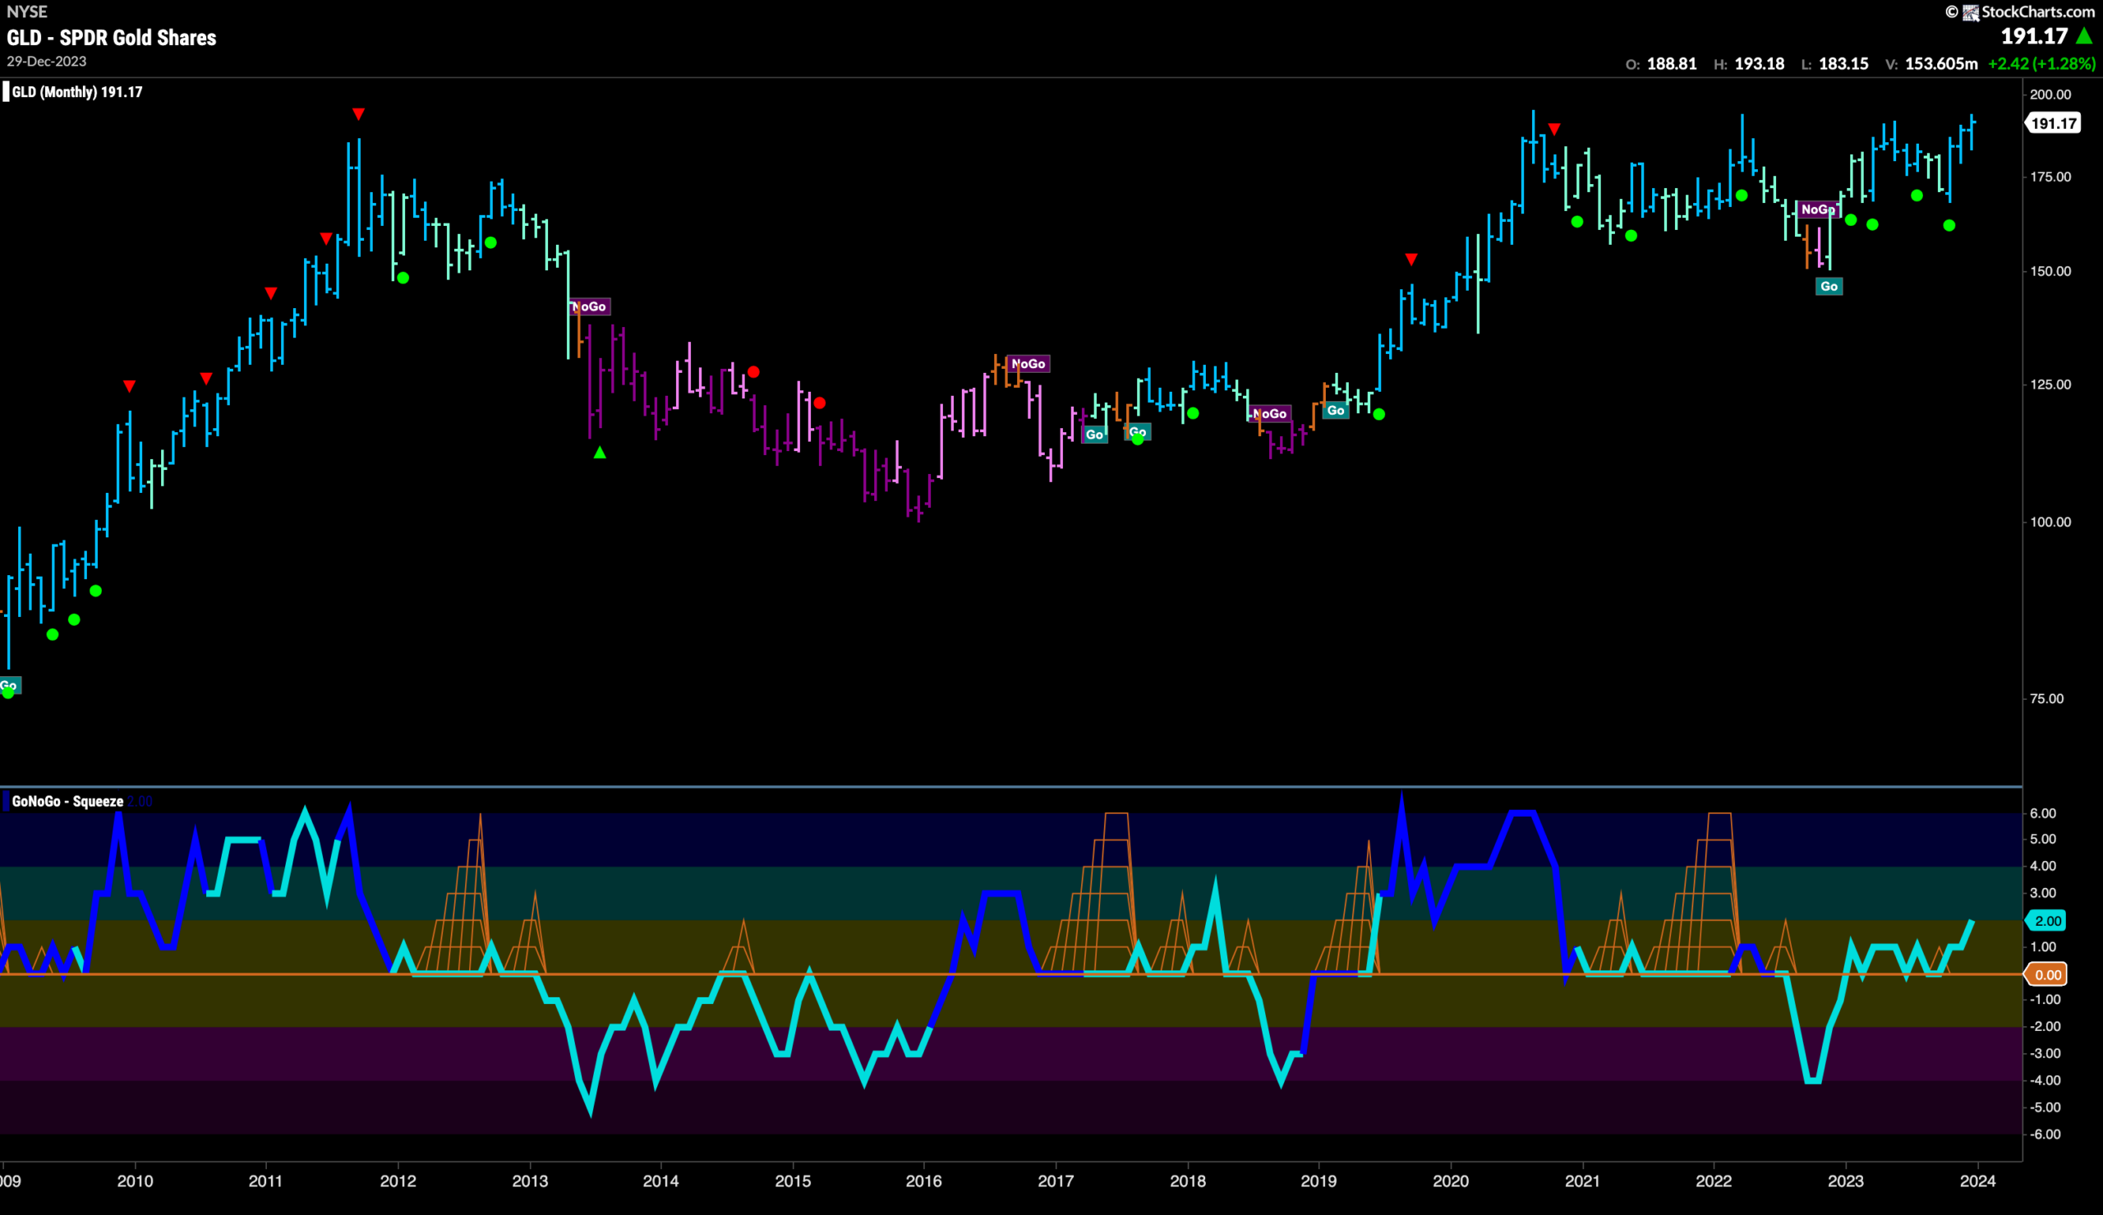The image size is (2103, 1215).
Task: Click the white swatch beside GLD (Monthly)
Action: (x=6, y=92)
